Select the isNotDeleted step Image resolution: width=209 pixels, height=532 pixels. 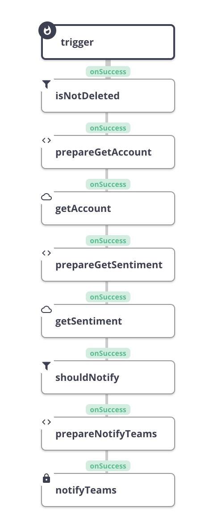coord(108,96)
